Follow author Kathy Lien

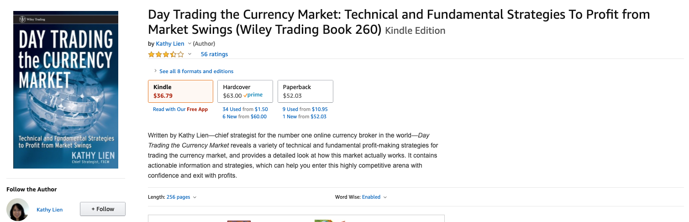point(103,209)
